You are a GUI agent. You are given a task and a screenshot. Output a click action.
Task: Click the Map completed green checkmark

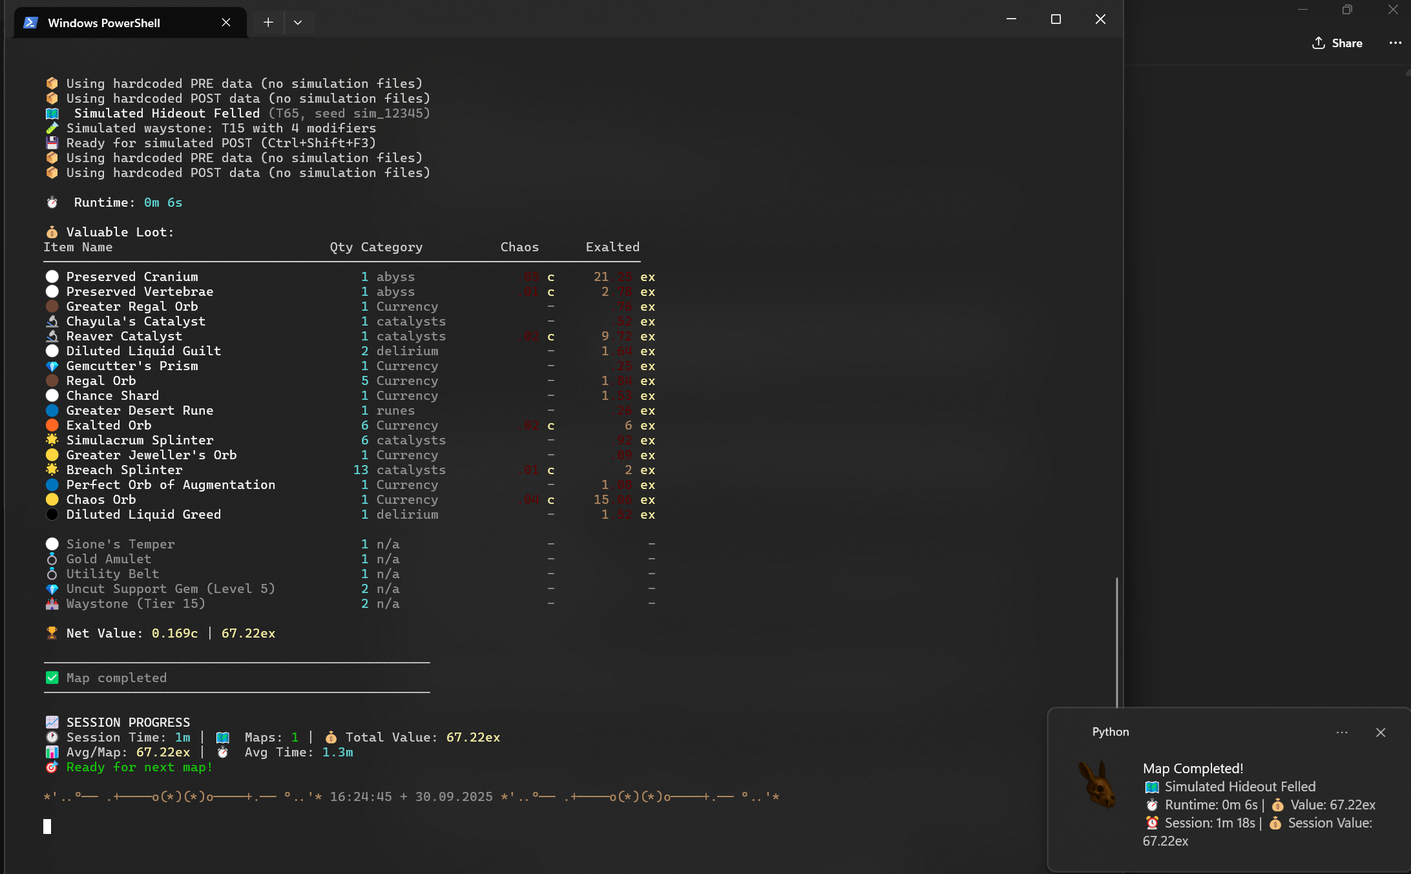pyautogui.click(x=52, y=678)
